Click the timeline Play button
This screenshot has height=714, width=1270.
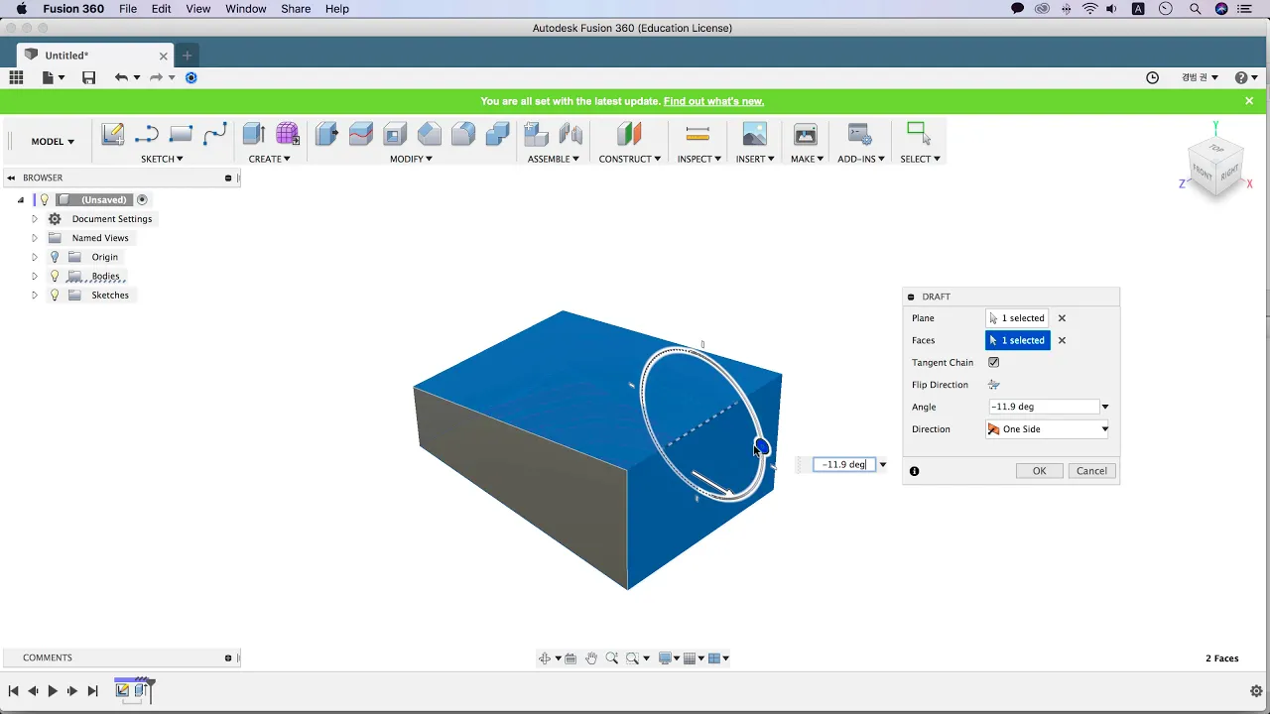coord(53,691)
